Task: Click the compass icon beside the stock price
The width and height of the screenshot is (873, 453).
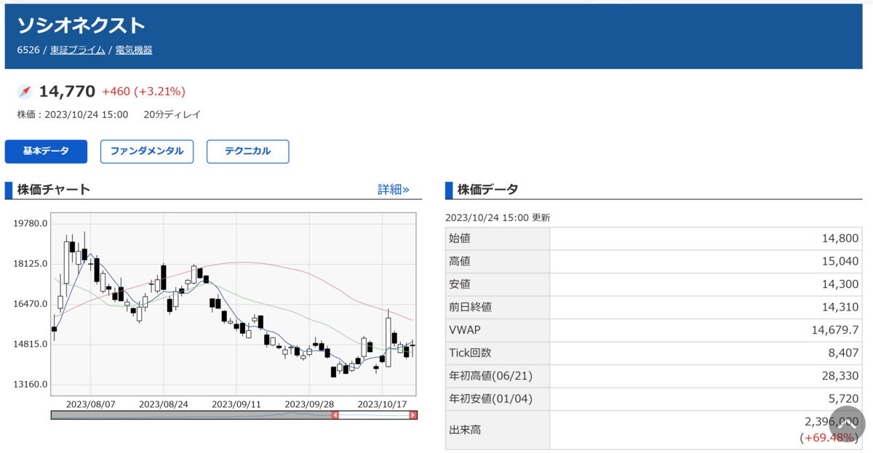Action: pyautogui.click(x=25, y=92)
